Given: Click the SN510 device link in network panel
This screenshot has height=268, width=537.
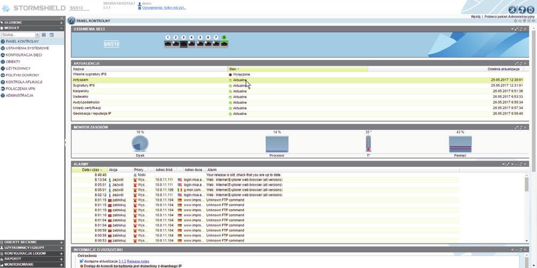Looking at the screenshot, I should pyautogui.click(x=111, y=44).
